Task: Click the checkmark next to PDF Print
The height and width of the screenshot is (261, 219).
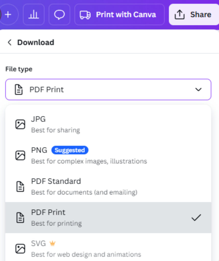Action: click(196, 217)
